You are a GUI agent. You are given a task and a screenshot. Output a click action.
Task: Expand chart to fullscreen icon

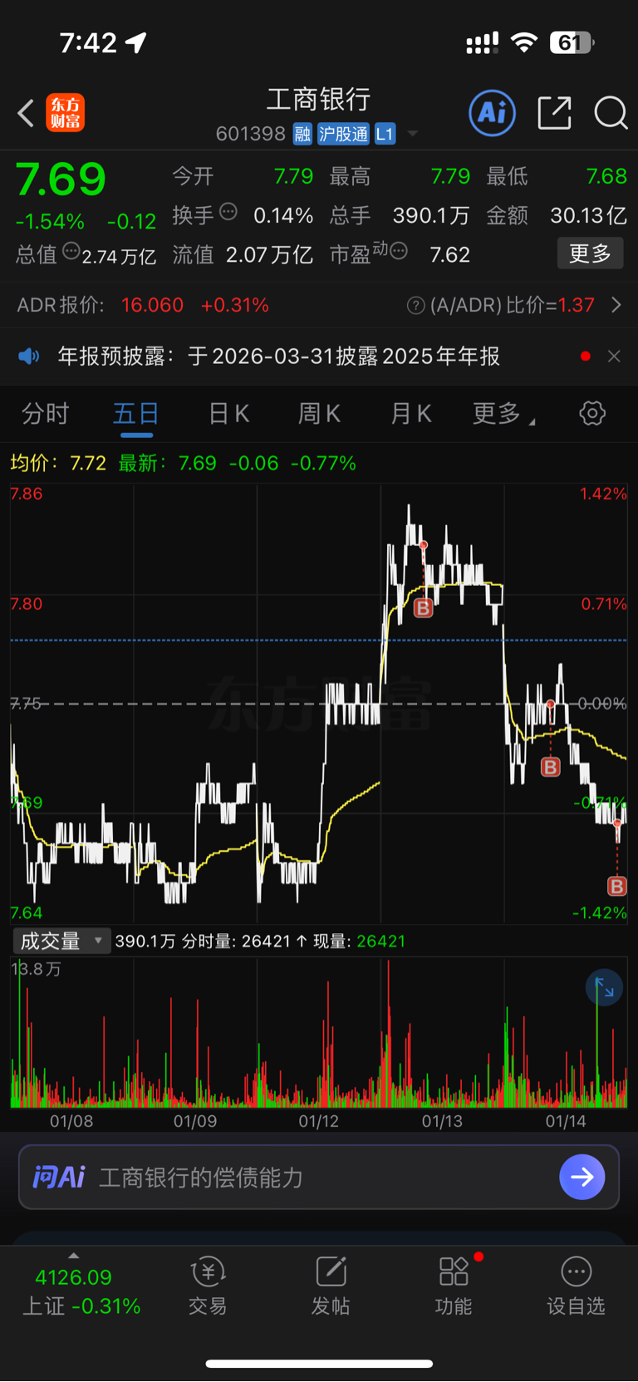coord(604,988)
